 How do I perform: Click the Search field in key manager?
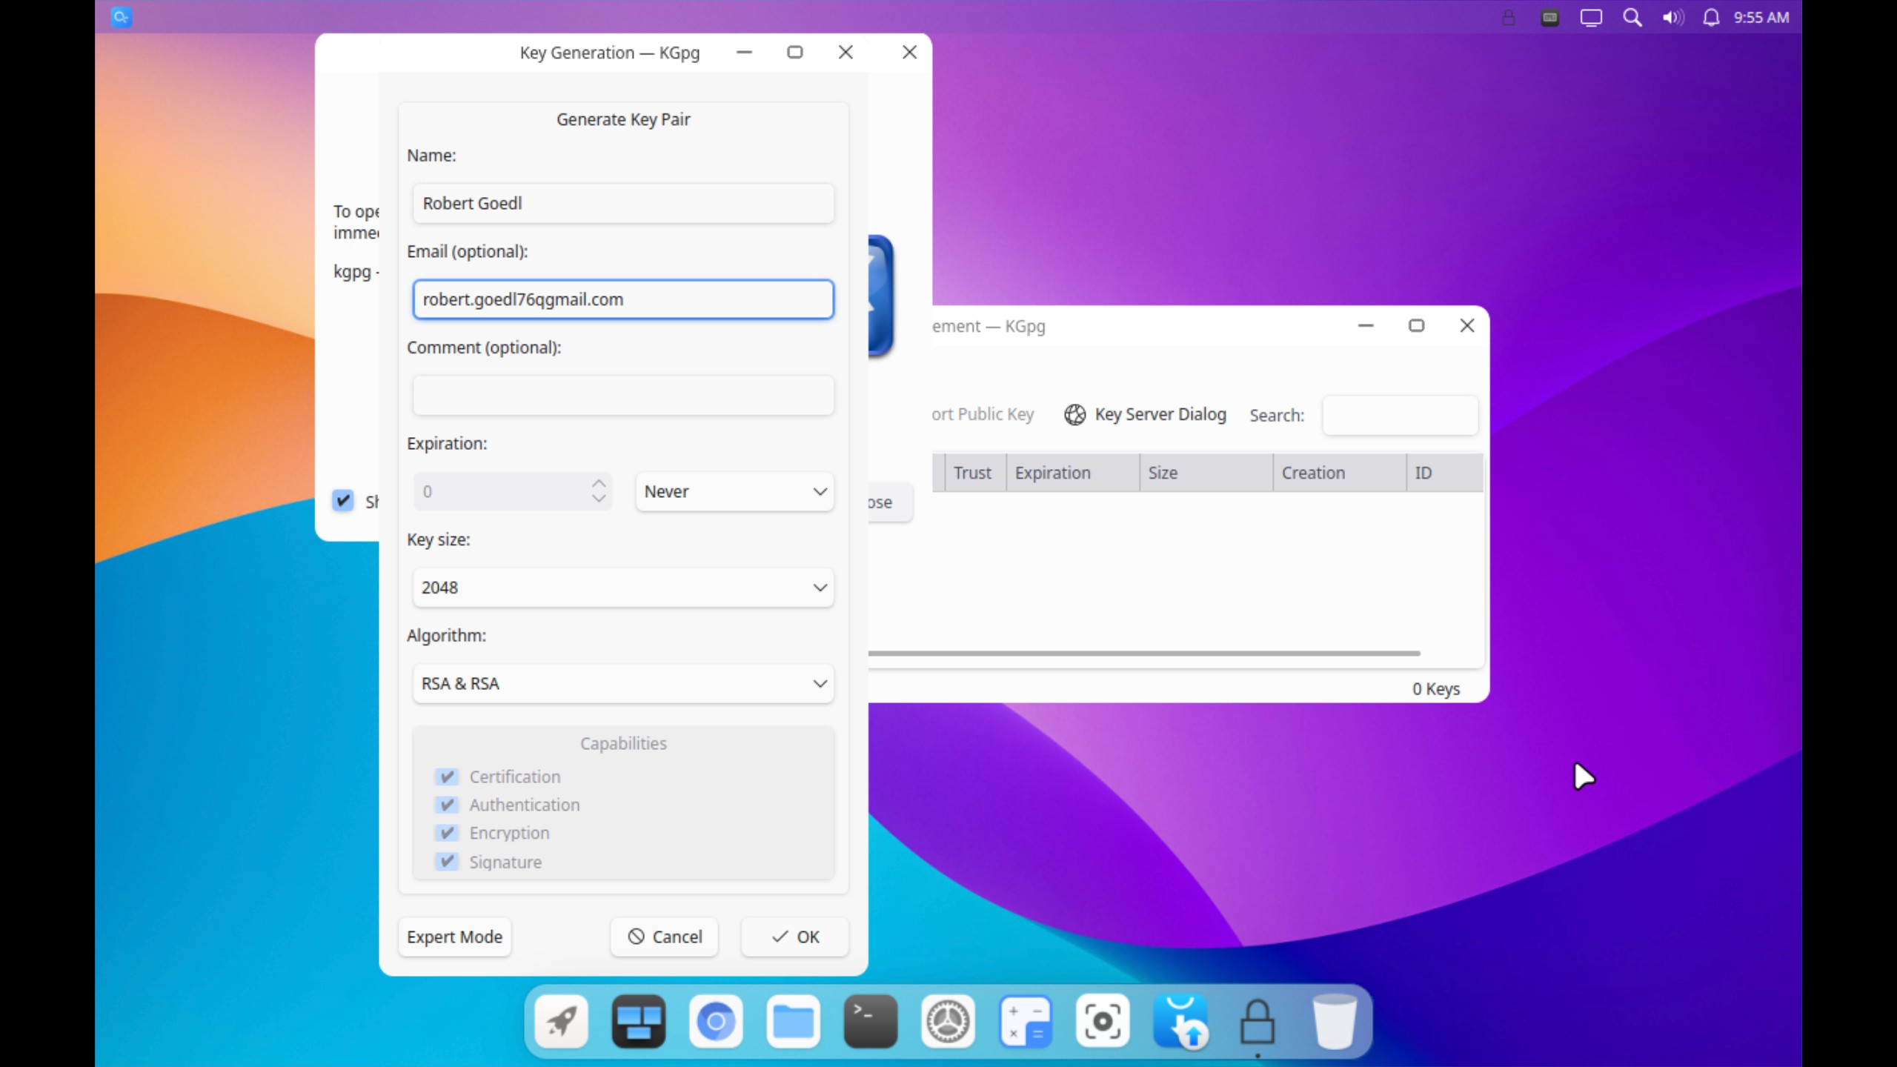[x=1400, y=415]
